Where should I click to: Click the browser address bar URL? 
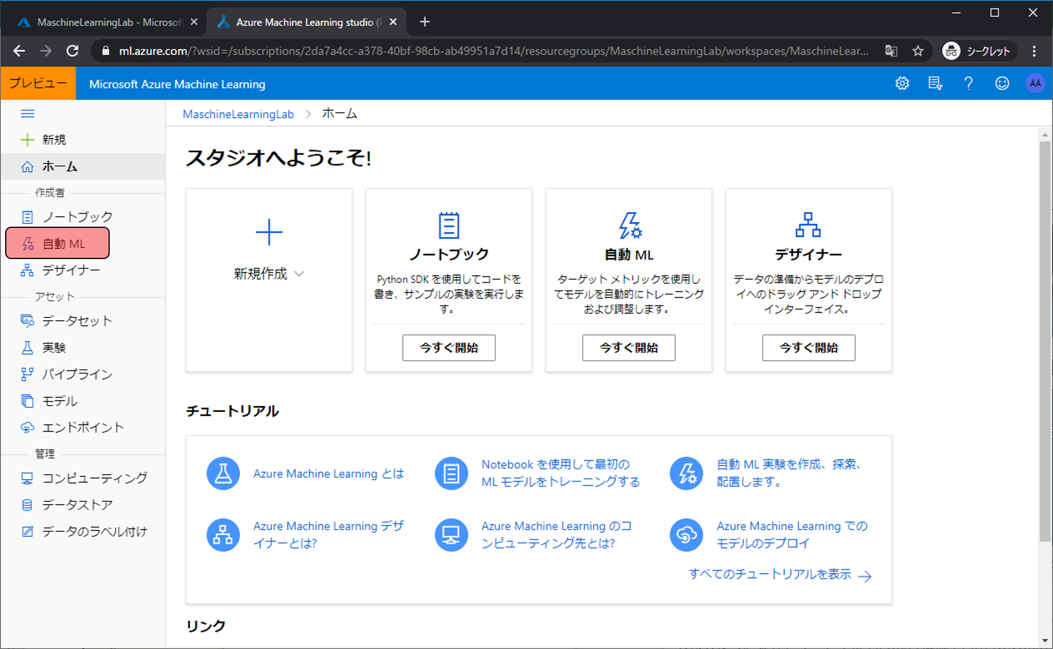(x=491, y=51)
